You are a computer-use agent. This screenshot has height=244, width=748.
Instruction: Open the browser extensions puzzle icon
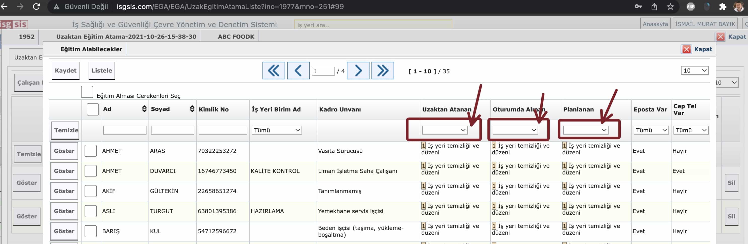tap(722, 6)
